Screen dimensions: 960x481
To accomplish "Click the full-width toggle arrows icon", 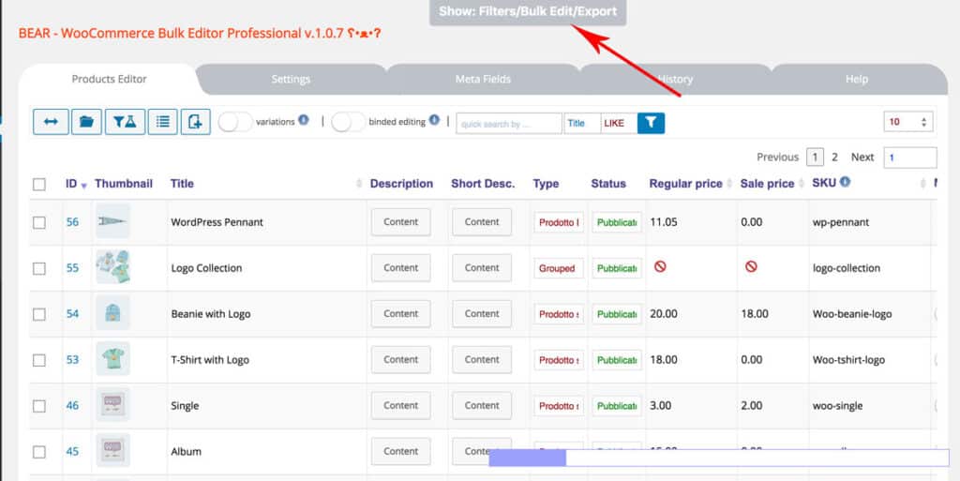I will point(51,122).
